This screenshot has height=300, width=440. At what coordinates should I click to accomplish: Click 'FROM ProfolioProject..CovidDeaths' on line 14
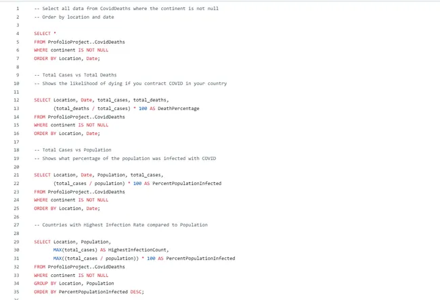tap(79, 117)
